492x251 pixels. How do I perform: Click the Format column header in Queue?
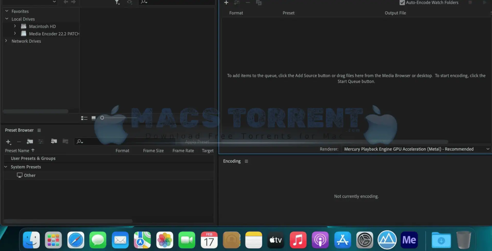[236, 13]
